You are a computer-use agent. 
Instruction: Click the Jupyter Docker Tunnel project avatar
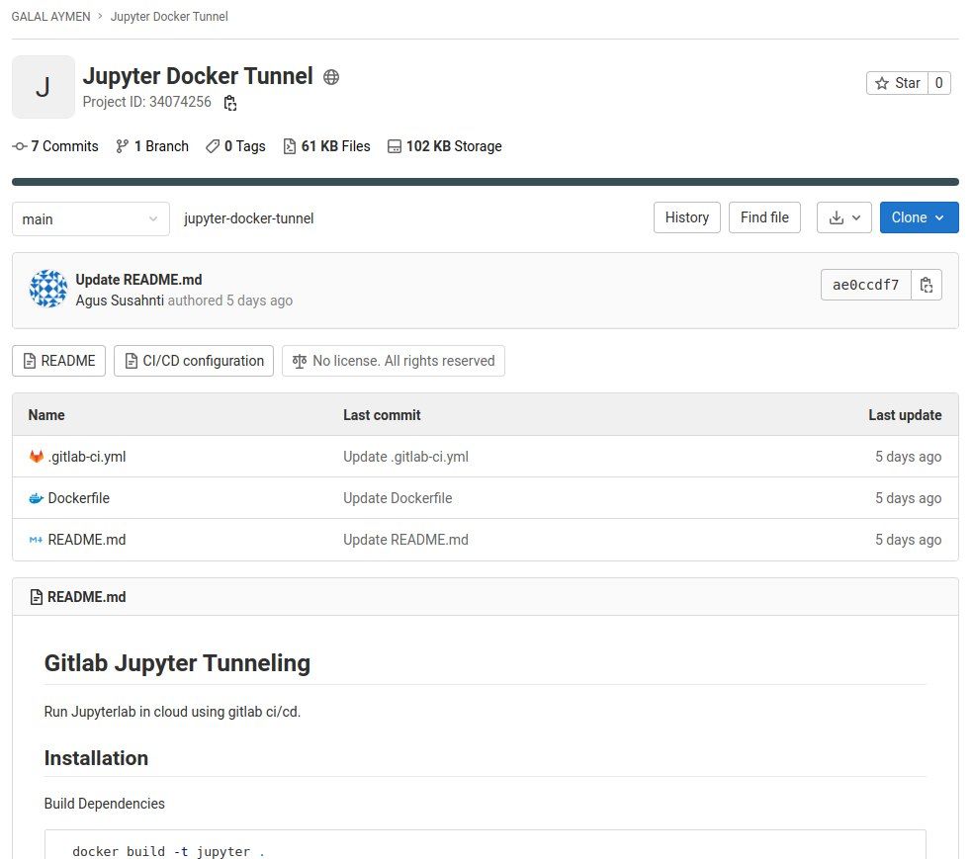pos(43,87)
